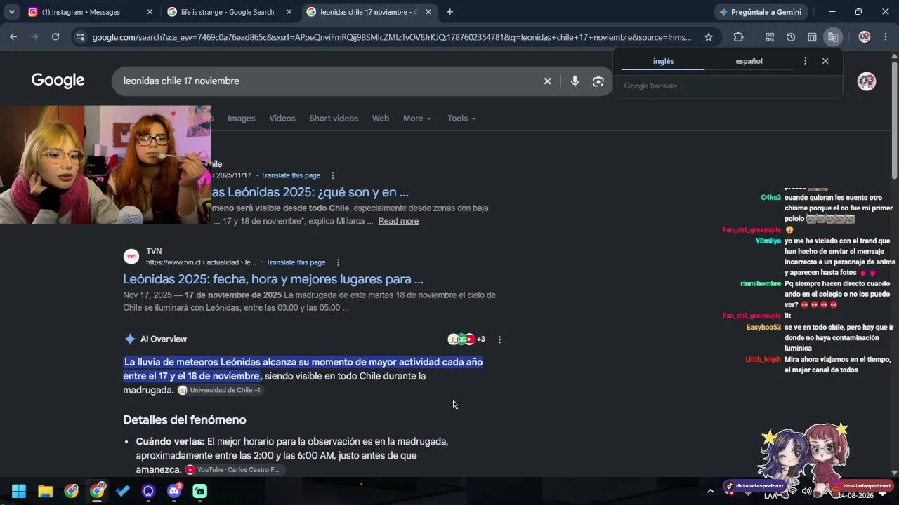
Task: Open Discord from the taskbar
Action: click(174, 491)
